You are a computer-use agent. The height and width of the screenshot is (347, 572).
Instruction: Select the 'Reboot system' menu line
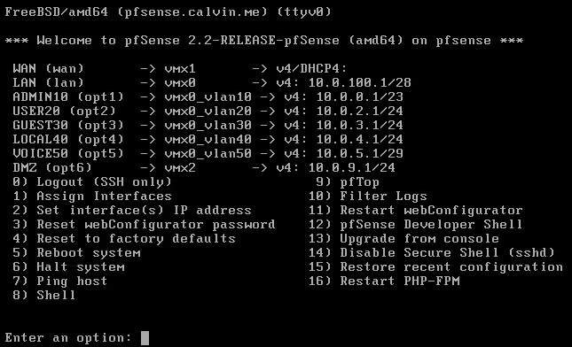(76, 253)
